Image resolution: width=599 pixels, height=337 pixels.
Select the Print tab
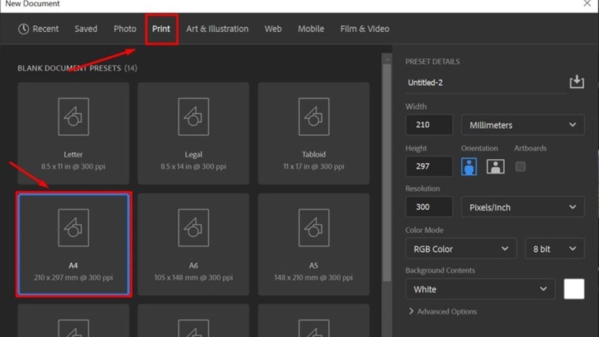[161, 29]
